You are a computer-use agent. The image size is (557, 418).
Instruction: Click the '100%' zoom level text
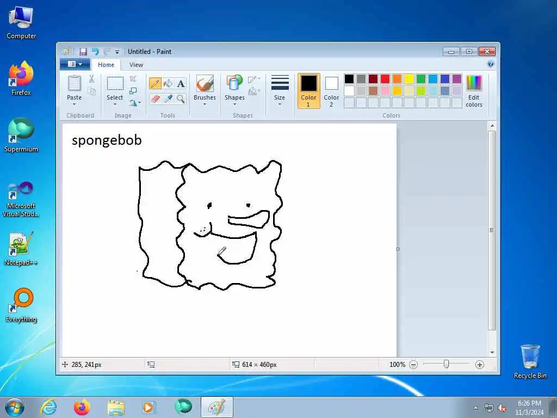click(397, 365)
